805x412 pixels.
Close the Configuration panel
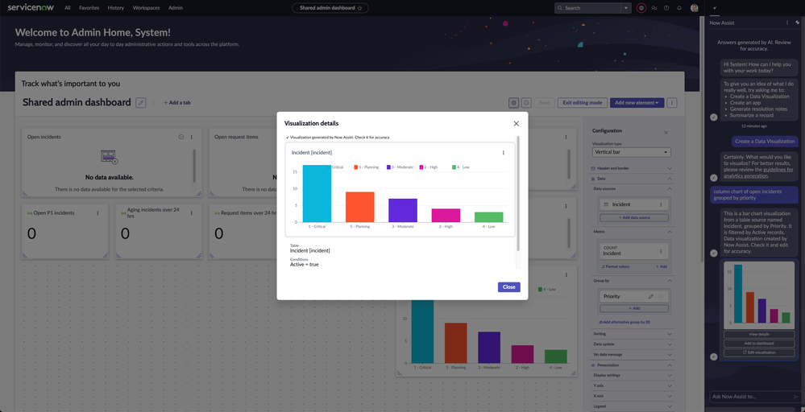(x=666, y=133)
